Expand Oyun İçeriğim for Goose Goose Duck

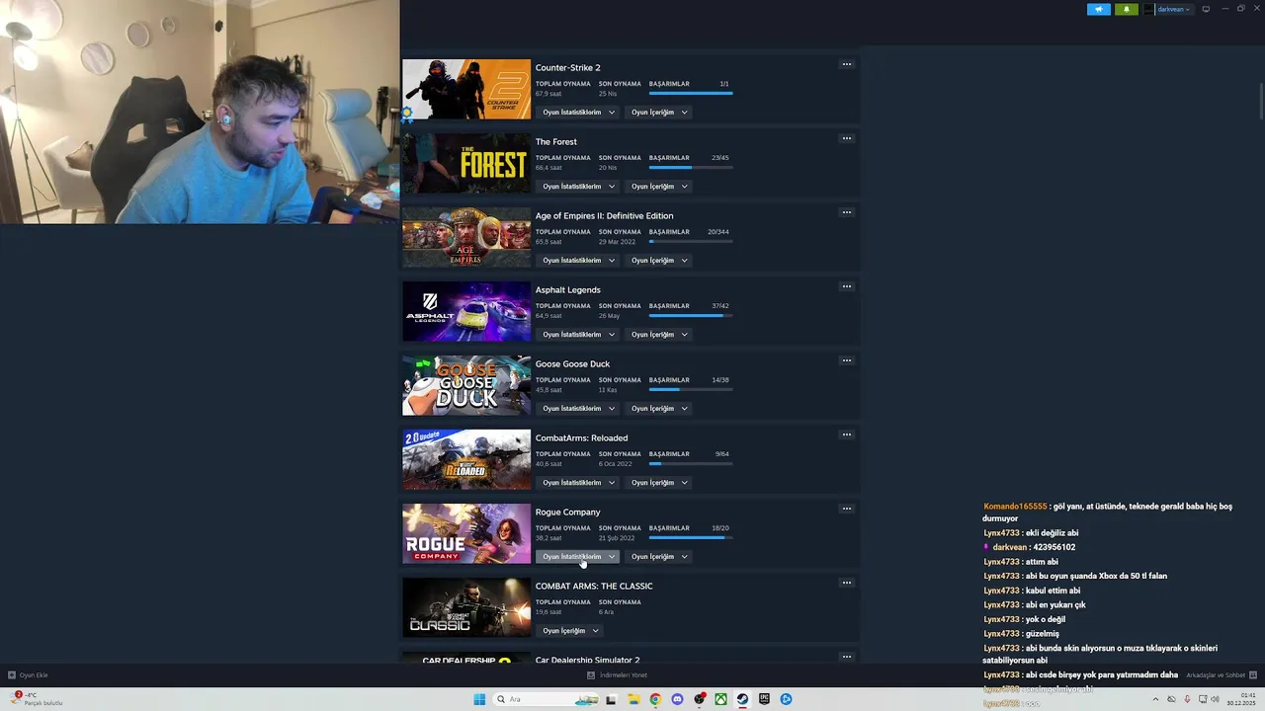click(659, 409)
